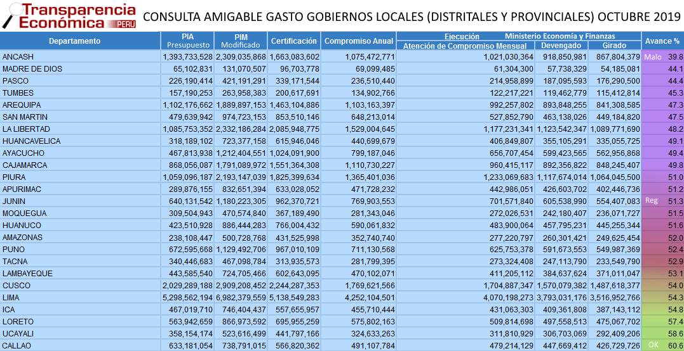This screenshot has height=351, width=684.
Task: Select the JUNIN department cell
Action: 80,201
